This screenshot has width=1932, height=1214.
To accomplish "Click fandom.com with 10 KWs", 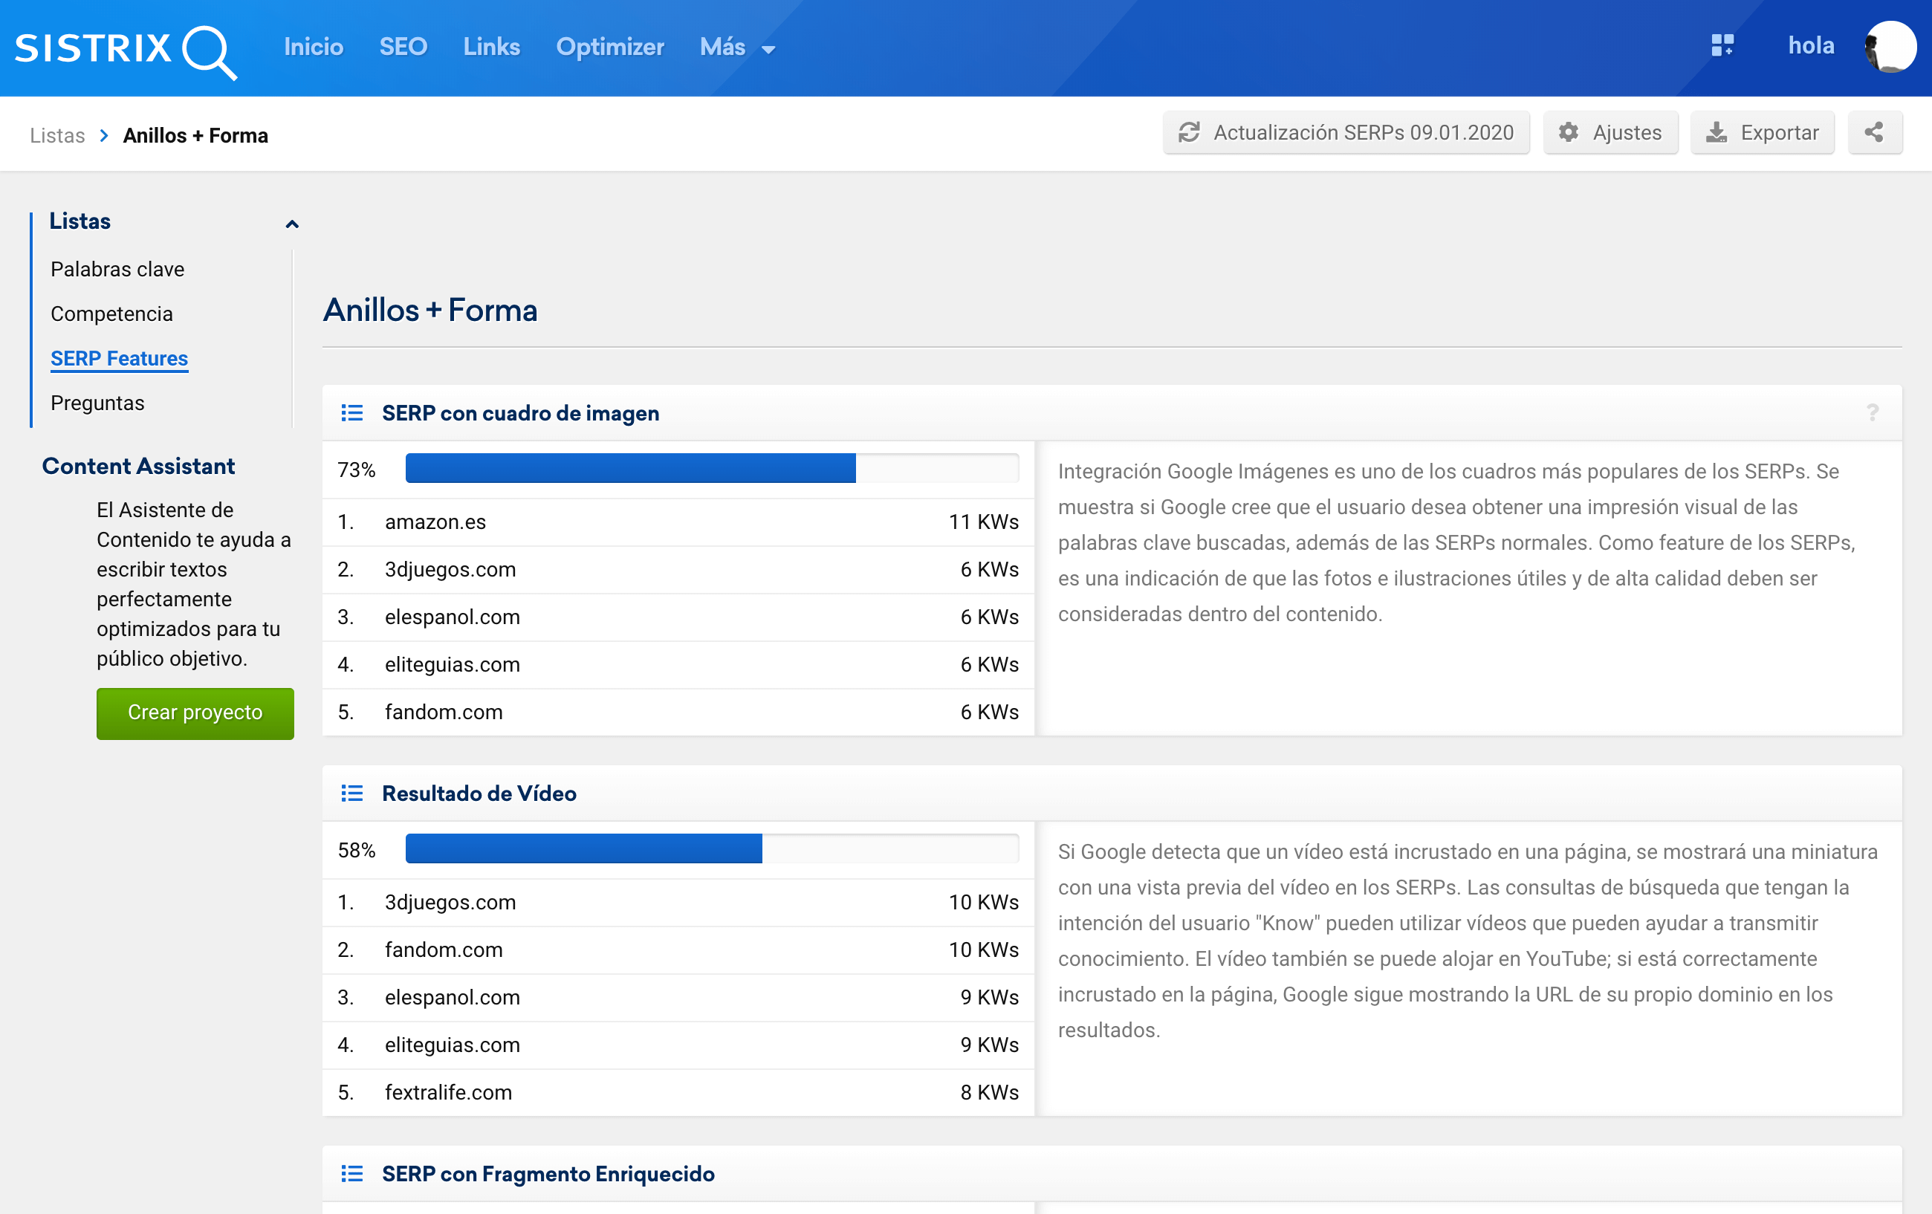I will click(x=678, y=950).
